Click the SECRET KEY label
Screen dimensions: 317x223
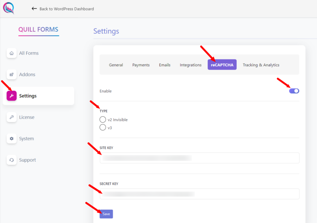[109, 184]
